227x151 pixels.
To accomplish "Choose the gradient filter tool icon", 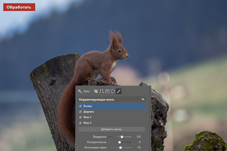I will coord(107,91).
